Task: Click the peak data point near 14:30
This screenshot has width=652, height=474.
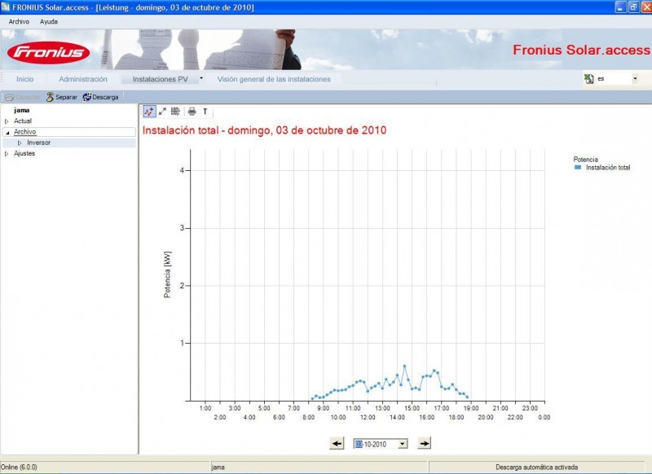Action: (x=404, y=366)
